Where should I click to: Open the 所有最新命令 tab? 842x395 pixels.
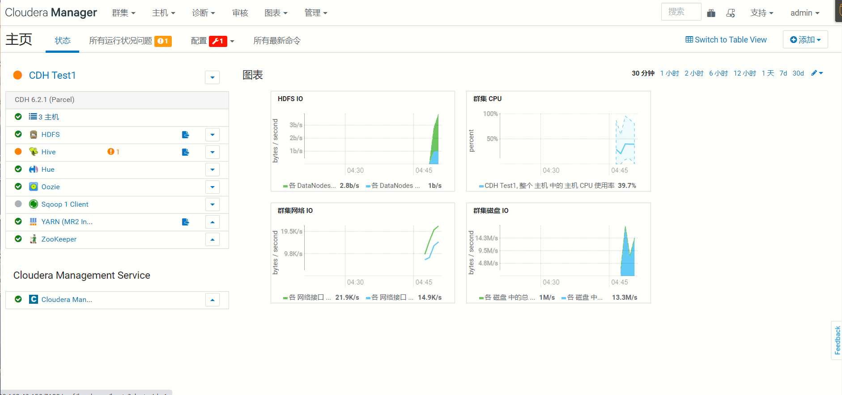click(277, 41)
